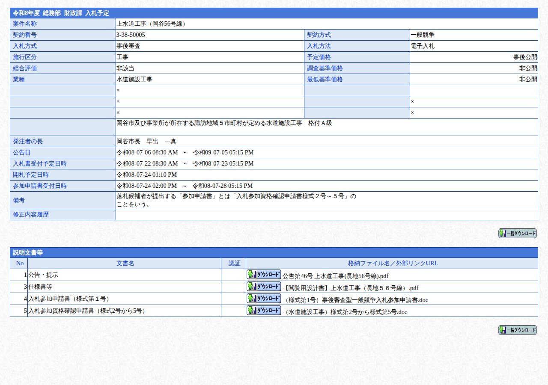548x385 pixels.
Task: Click the 修正内容履歴 row label
Action: [31, 215]
